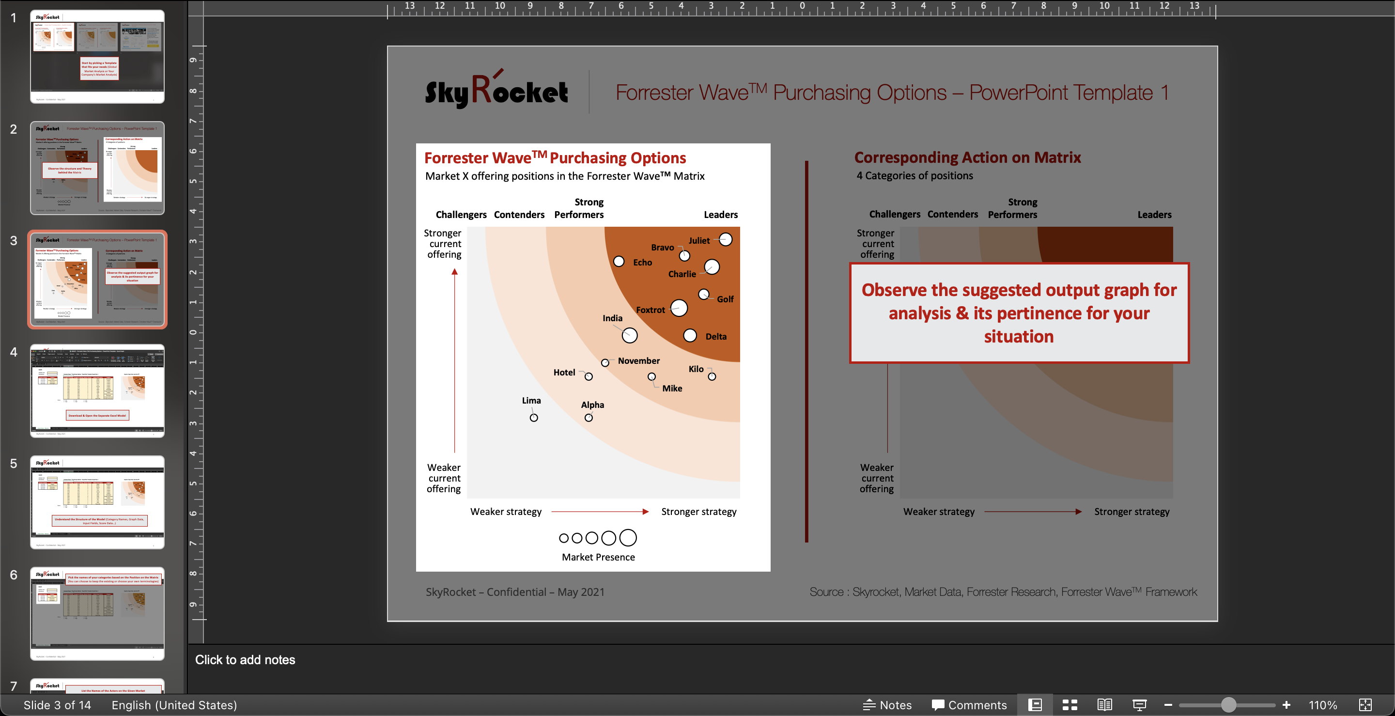The width and height of the screenshot is (1395, 716).
Task: Click to add notes field
Action: pyautogui.click(x=245, y=660)
